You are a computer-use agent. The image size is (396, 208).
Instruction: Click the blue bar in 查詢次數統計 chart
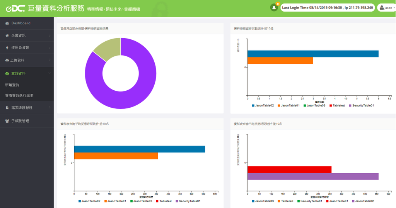pos(312,54)
